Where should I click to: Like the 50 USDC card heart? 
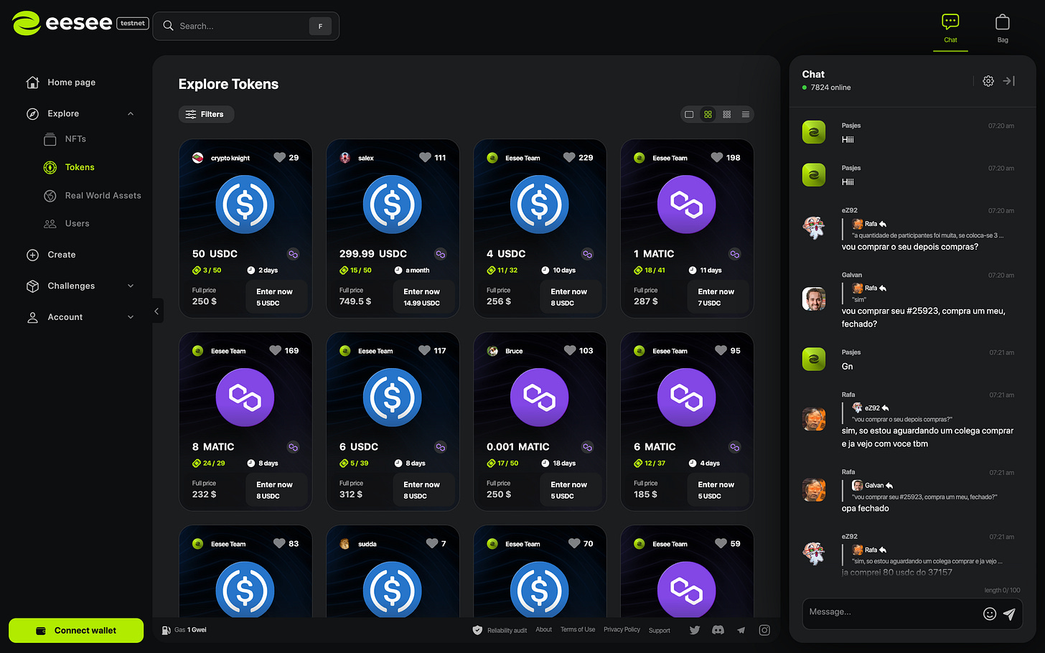tap(280, 157)
